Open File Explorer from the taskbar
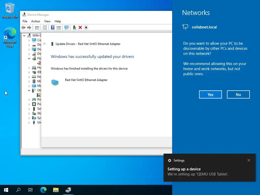The height and width of the screenshot is (195, 260). coord(56,190)
